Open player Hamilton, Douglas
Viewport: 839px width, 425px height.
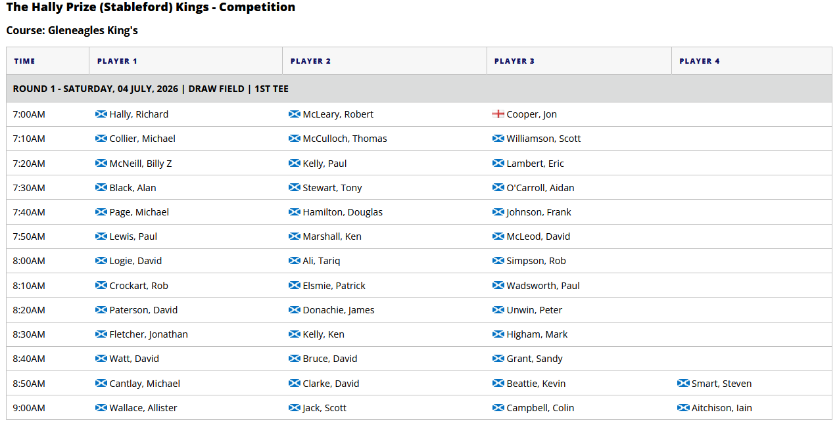[343, 212]
